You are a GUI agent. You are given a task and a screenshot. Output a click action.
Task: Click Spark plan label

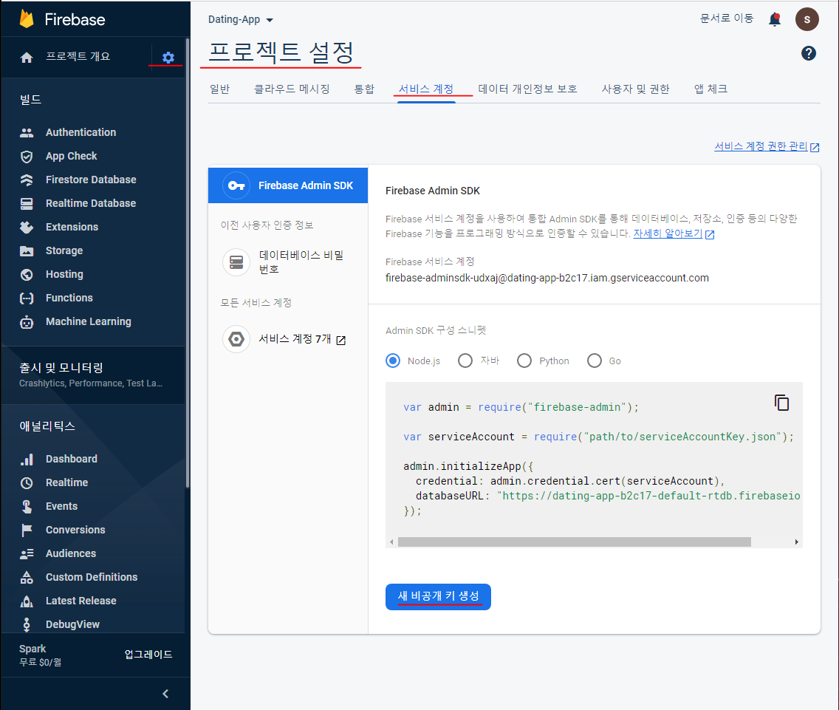pos(32,649)
